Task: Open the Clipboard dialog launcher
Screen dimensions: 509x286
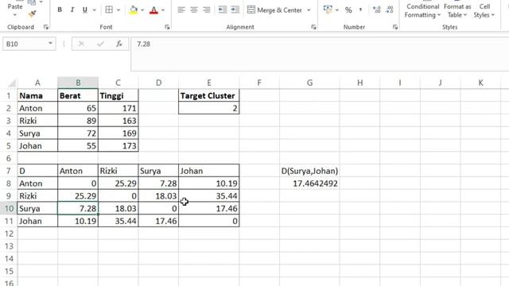Action: pos(46,27)
